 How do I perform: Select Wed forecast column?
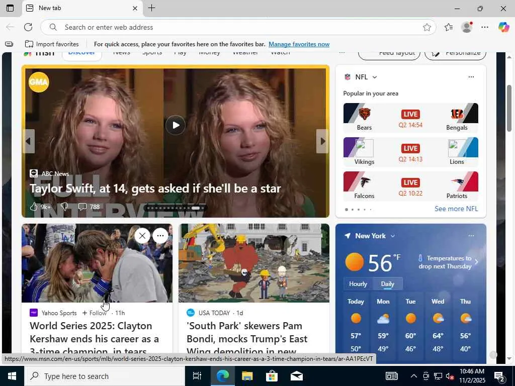coord(438,325)
